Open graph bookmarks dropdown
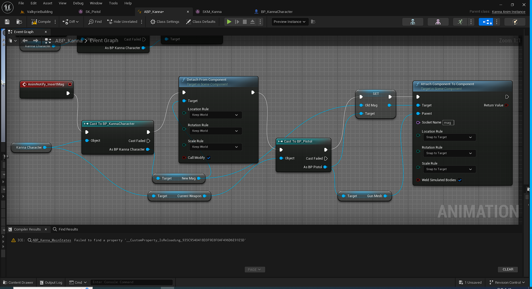 point(13,41)
